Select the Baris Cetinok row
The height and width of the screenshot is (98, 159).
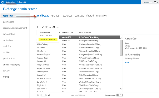pyautogui.click(x=78, y=82)
